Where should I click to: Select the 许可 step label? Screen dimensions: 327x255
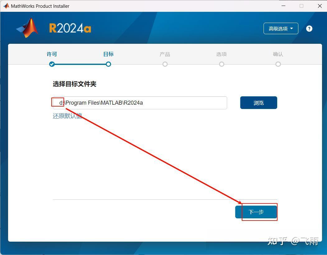[52, 54]
